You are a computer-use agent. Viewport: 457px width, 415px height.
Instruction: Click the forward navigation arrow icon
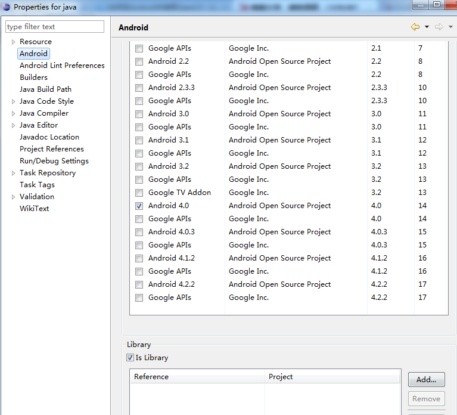click(439, 27)
